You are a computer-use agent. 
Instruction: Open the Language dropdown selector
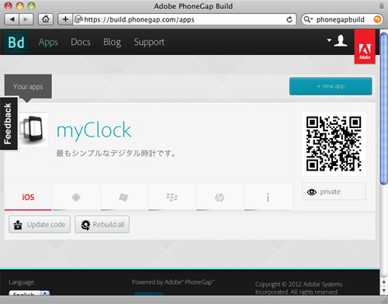[29, 293]
